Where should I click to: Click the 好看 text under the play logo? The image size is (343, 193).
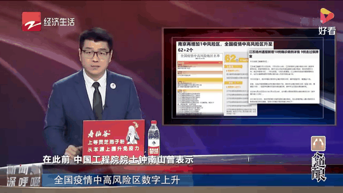tap(327, 31)
